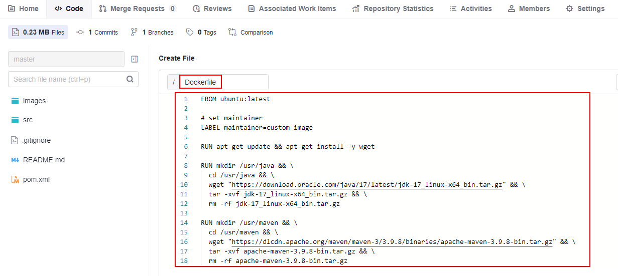Open the Members tab
This screenshot has height=276, width=618.
coord(529,9)
